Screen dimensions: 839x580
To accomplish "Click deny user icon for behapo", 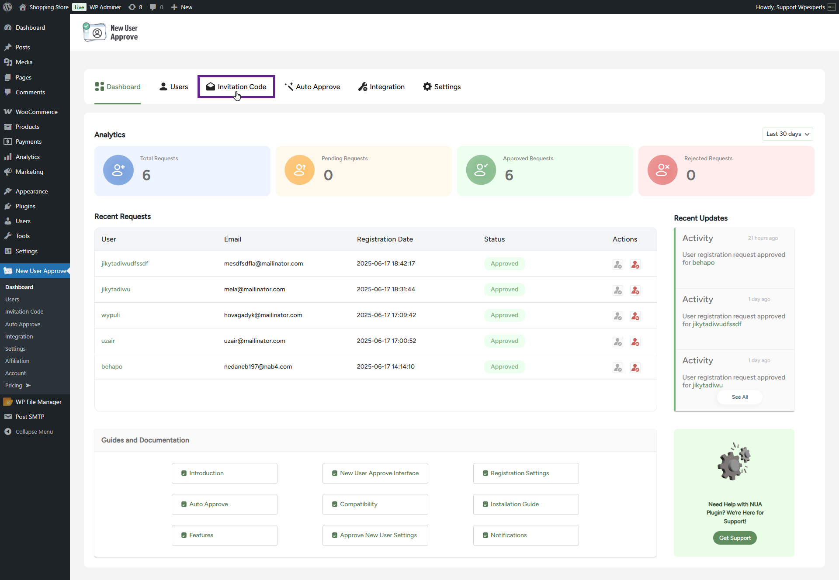I will tap(635, 367).
